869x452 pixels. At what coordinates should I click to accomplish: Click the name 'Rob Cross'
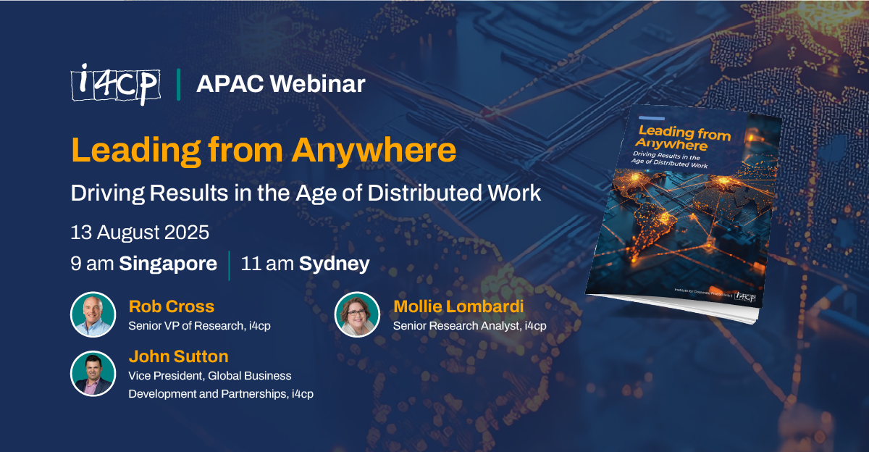point(172,306)
